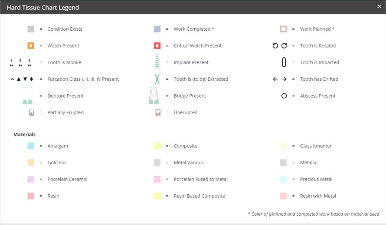Select the Tooth is Impacted symbol

[284, 62]
